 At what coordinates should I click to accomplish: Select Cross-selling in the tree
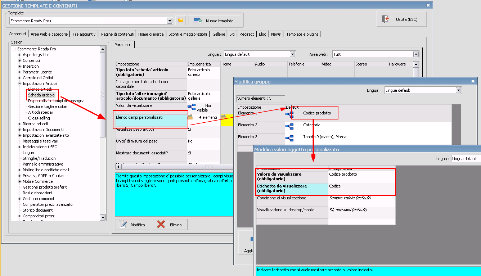pyautogui.click(x=39, y=118)
